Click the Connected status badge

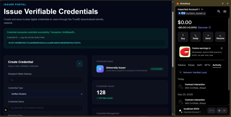tap(156, 69)
